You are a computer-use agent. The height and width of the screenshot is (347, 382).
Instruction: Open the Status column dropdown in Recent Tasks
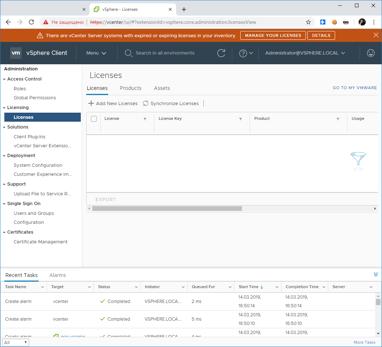[136, 287]
